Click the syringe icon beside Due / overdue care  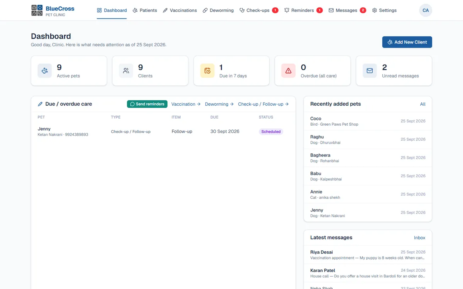[x=40, y=104]
